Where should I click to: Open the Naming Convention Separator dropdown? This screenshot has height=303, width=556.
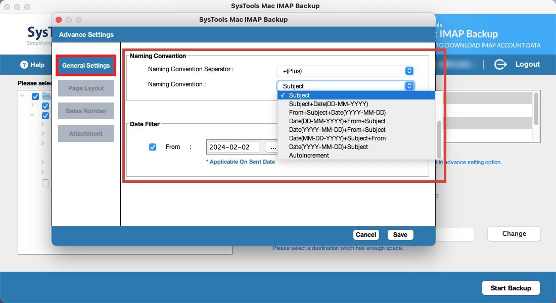345,71
